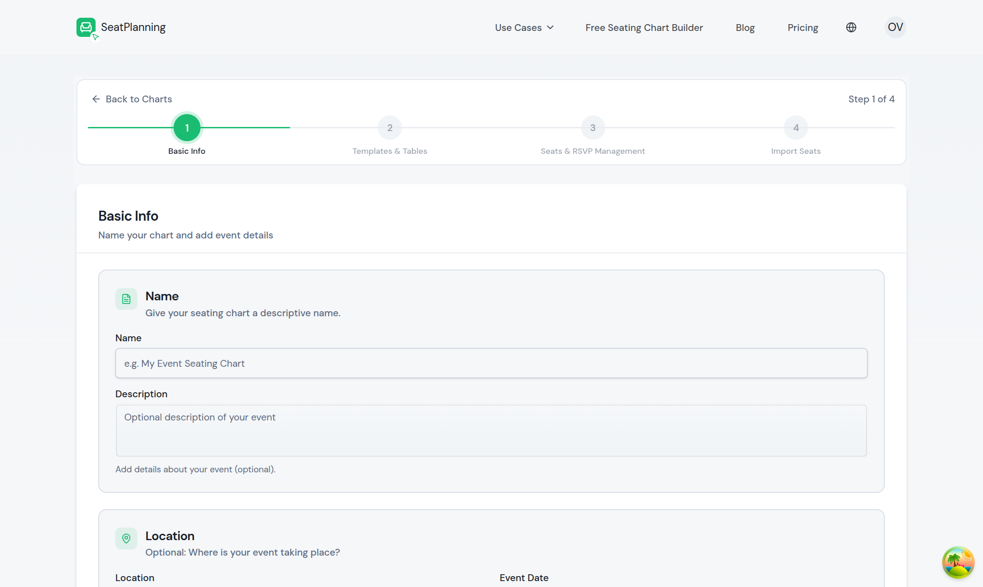This screenshot has height=587, width=983.
Task: Focus the Description text area
Action: pyautogui.click(x=491, y=430)
